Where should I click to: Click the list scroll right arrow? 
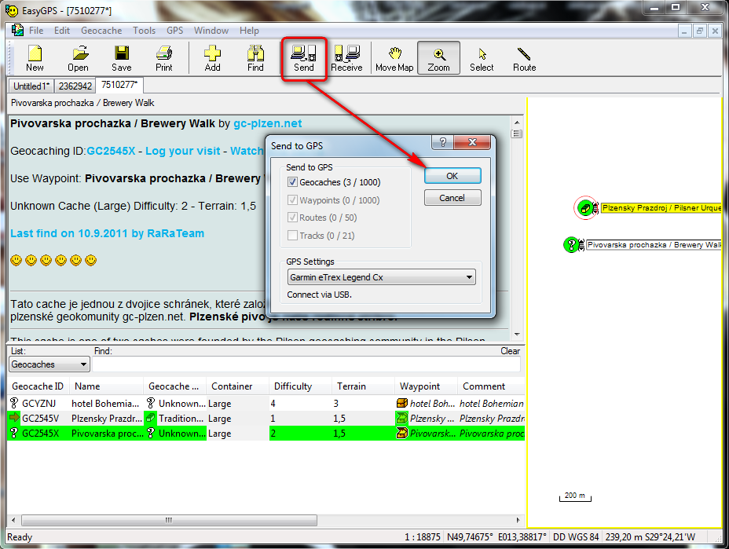click(518, 520)
